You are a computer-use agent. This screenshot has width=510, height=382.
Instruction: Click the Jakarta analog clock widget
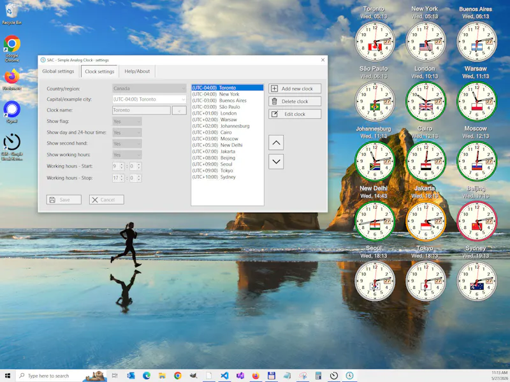(x=426, y=221)
